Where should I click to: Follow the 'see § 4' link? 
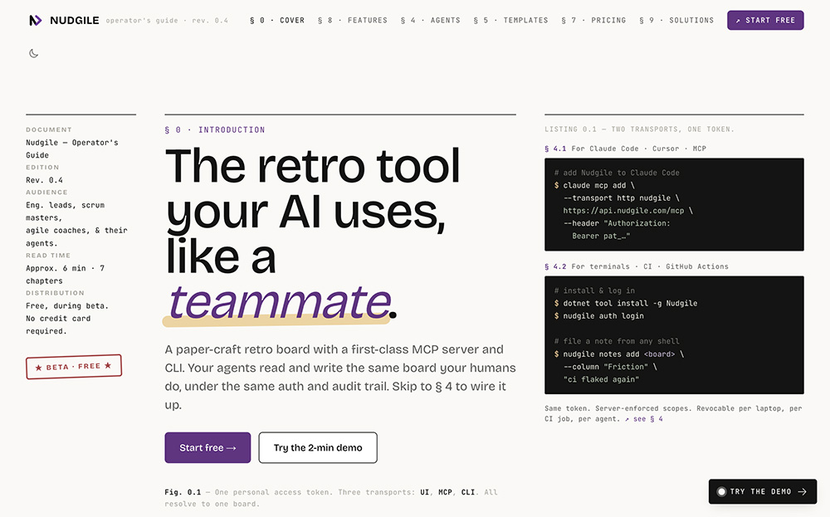644,418
